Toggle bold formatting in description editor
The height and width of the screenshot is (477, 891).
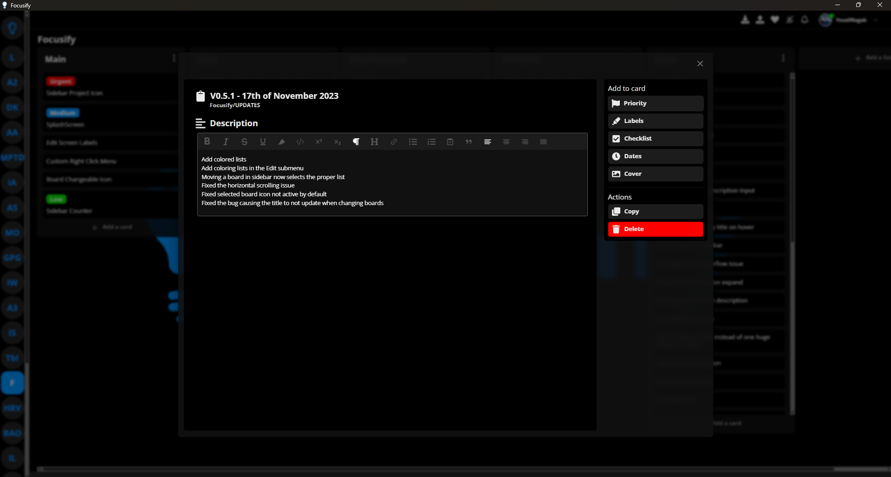(x=207, y=142)
